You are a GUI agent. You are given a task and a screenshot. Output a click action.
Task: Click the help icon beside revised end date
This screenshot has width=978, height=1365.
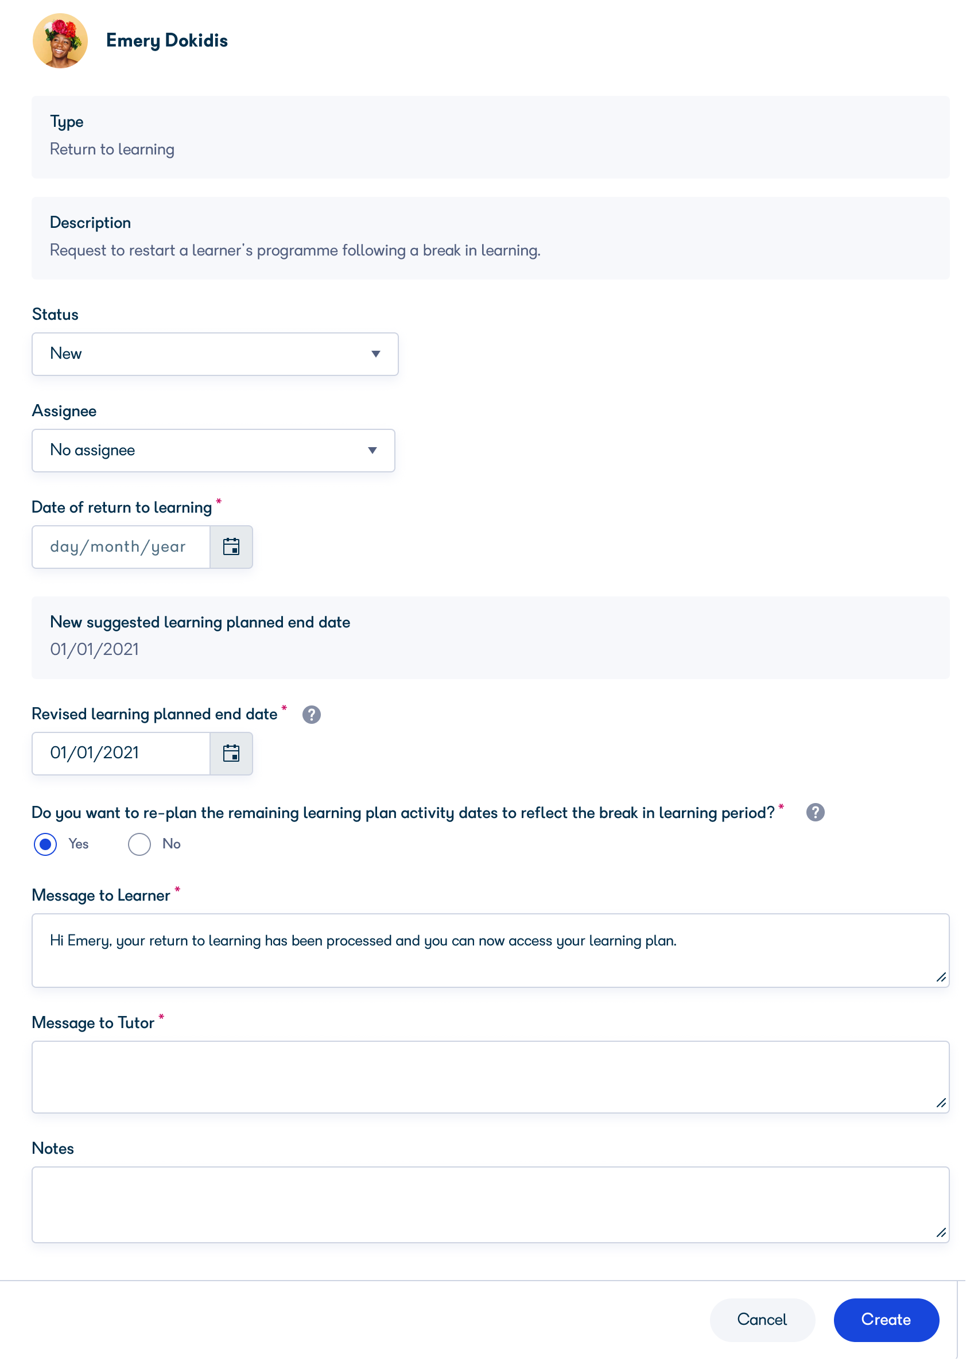311,715
